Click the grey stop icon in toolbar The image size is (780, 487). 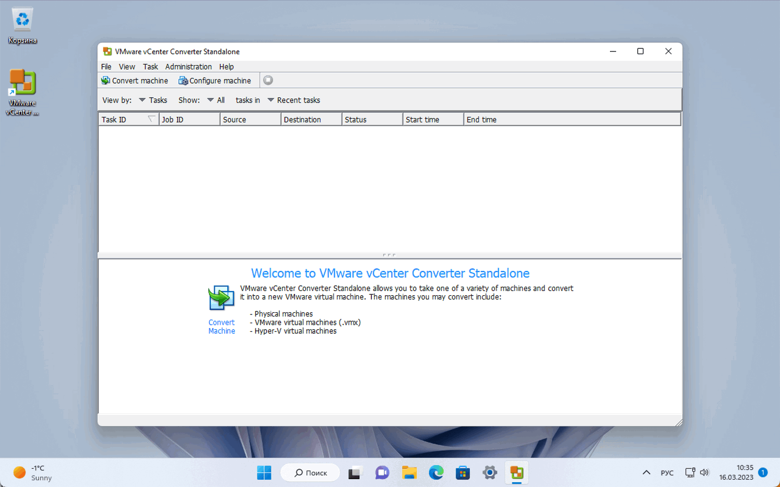pyautogui.click(x=268, y=80)
